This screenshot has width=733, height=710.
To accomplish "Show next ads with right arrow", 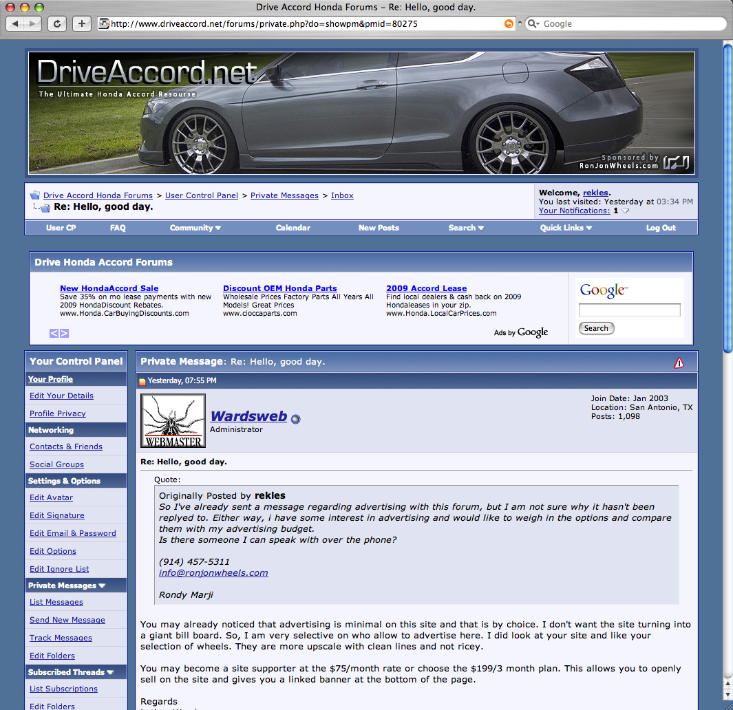I will pos(65,333).
